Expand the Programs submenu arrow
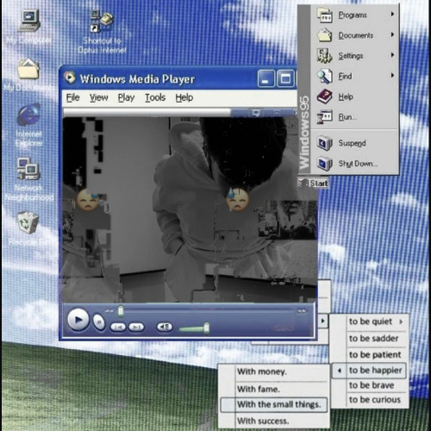 392,14
